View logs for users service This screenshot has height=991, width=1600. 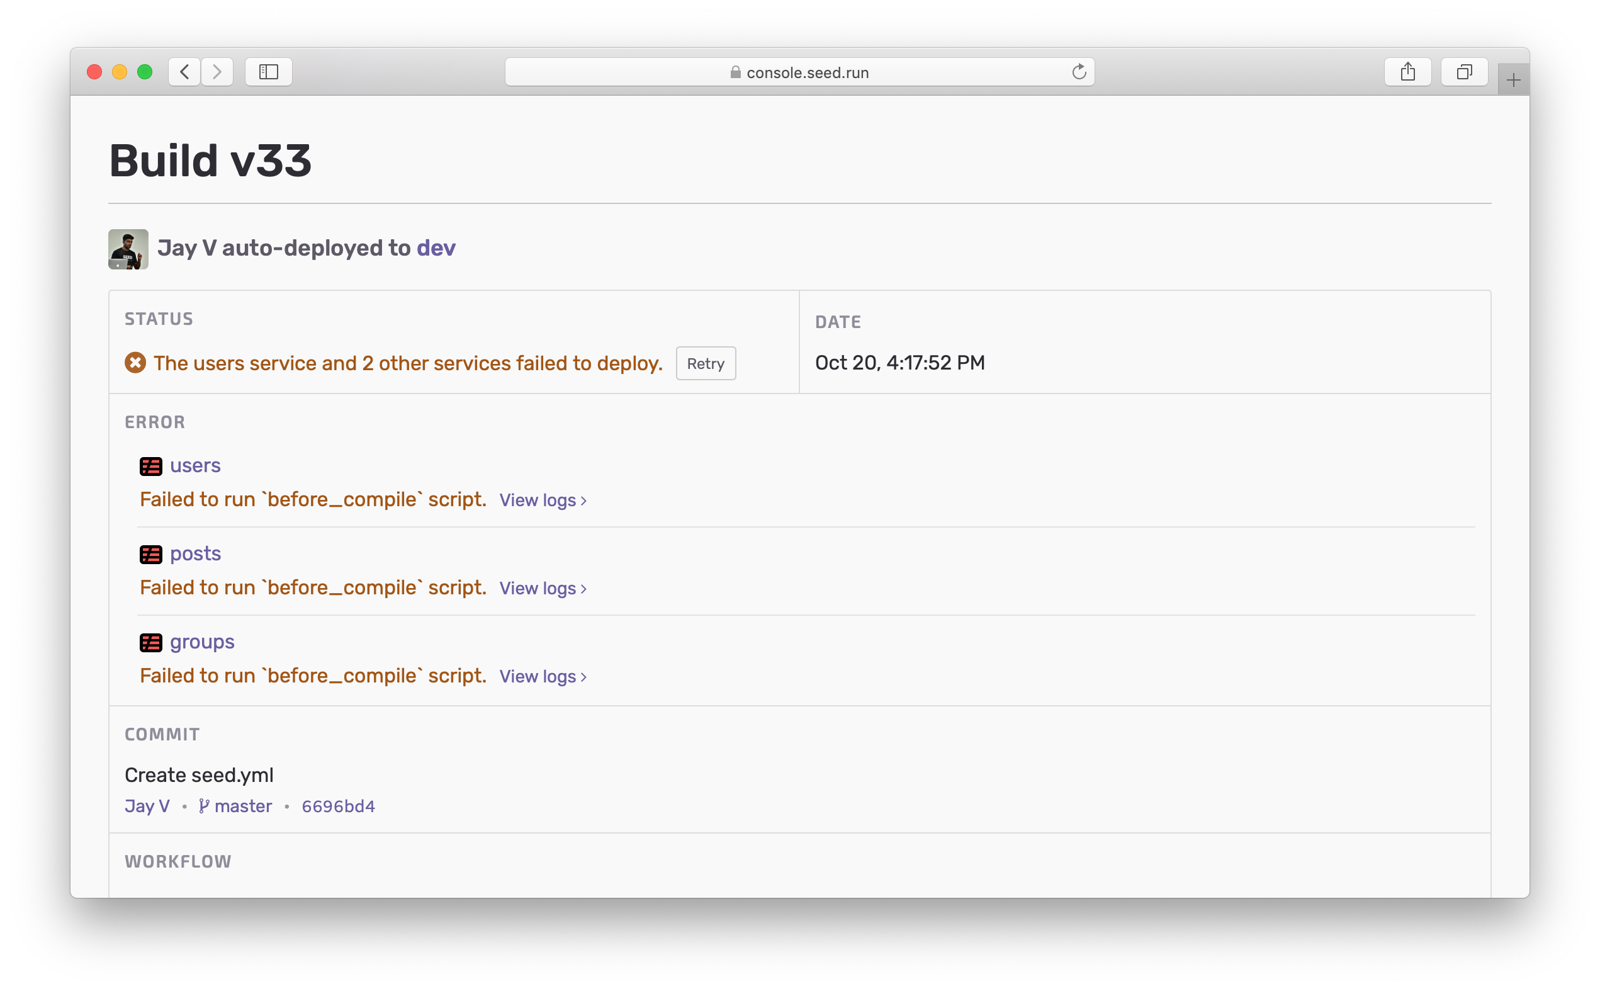pyautogui.click(x=543, y=500)
